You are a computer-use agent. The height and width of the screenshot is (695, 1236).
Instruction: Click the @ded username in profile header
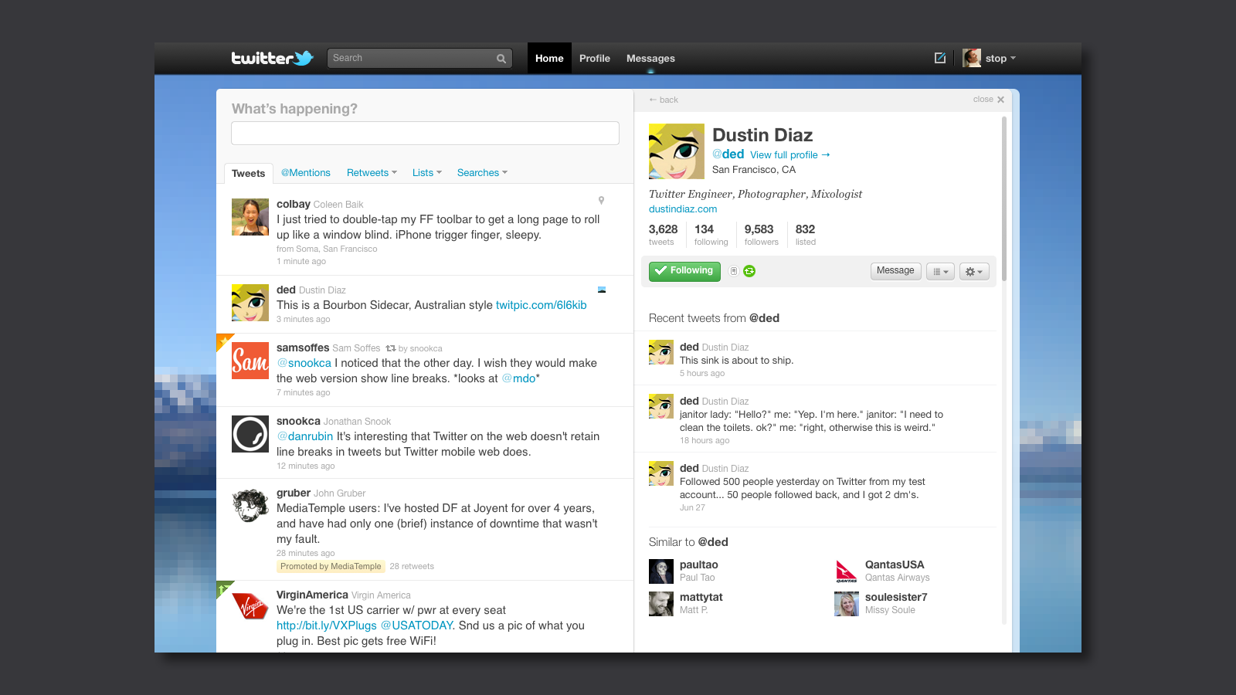(728, 154)
